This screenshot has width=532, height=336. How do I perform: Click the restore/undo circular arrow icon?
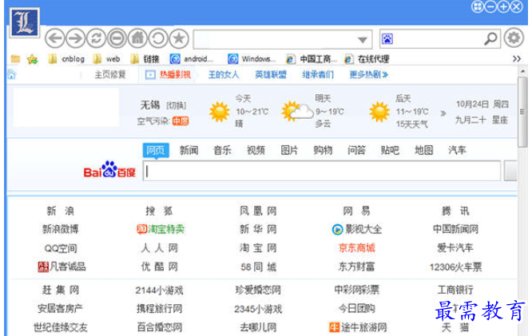[158, 38]
